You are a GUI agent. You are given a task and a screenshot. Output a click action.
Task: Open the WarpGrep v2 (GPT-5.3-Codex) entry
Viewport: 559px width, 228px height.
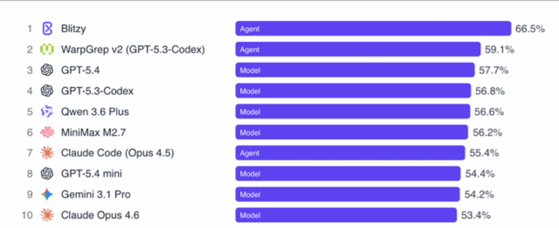tap(133, 50)
